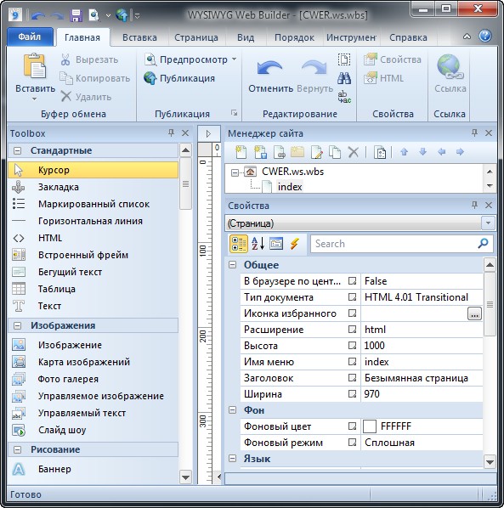Select the Слайд шоу tool
504x508 pixels.
coord(62,430)
